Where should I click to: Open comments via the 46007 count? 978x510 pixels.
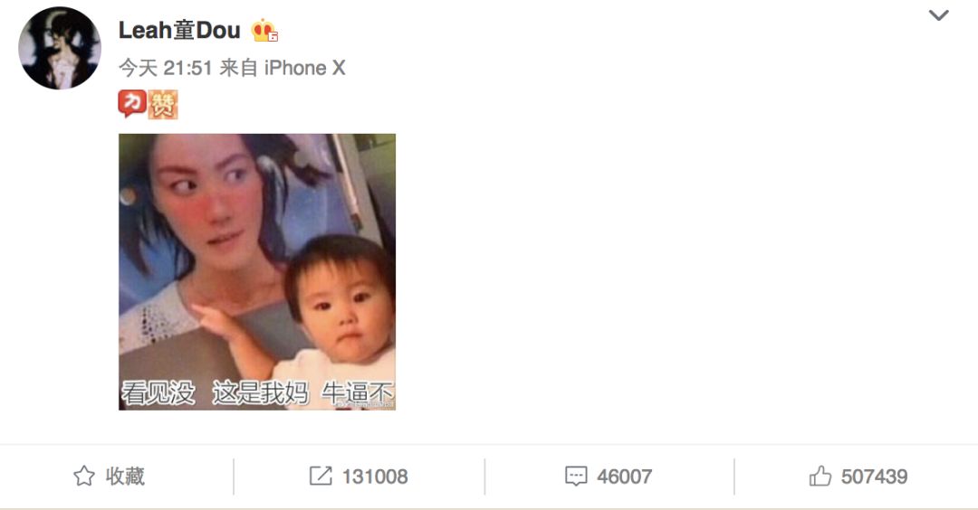pos(624,477)
